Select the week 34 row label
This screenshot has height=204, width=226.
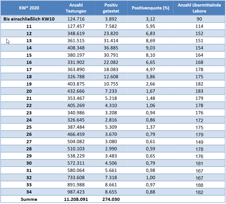point(29,192)
